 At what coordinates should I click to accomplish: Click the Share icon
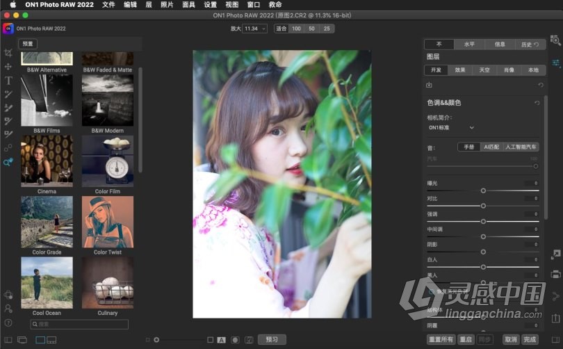click(556, 296)
